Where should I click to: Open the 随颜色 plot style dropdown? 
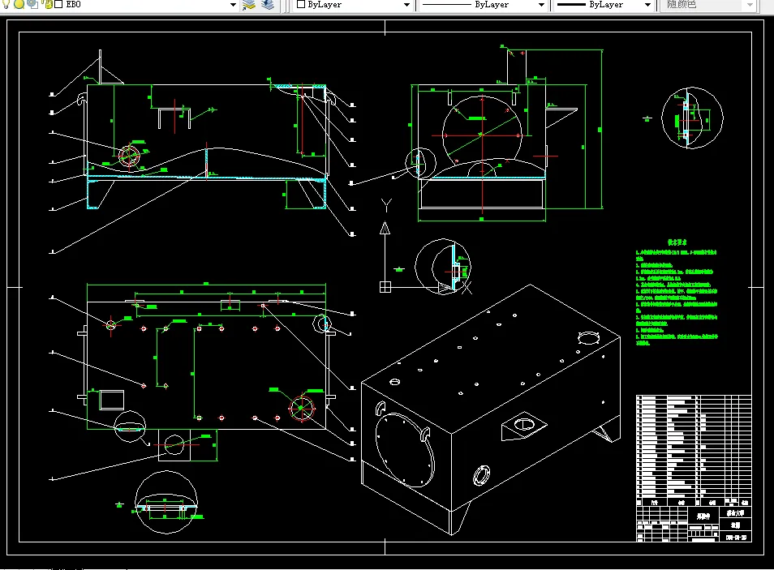[750, 4]
